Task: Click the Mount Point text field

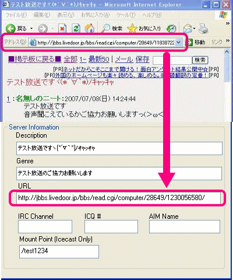Action: (59, 251)
